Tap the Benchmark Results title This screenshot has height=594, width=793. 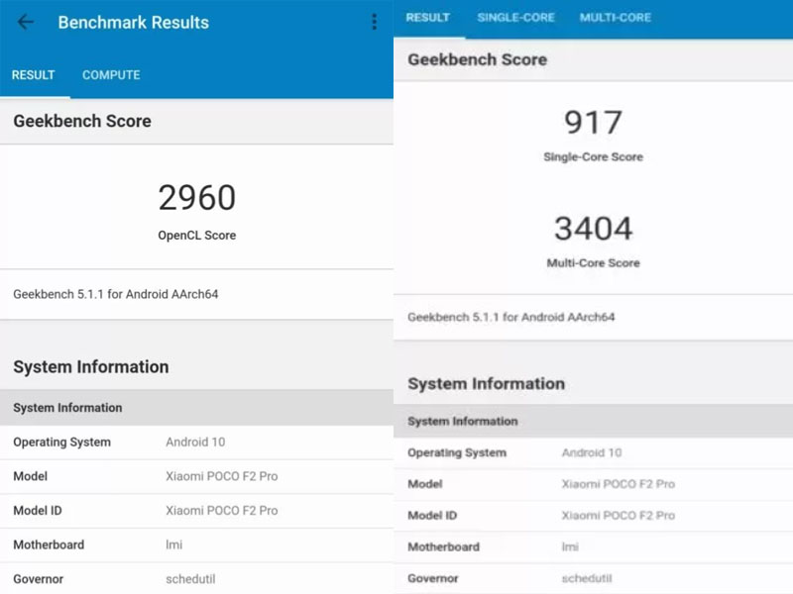(x=134, y=23)
